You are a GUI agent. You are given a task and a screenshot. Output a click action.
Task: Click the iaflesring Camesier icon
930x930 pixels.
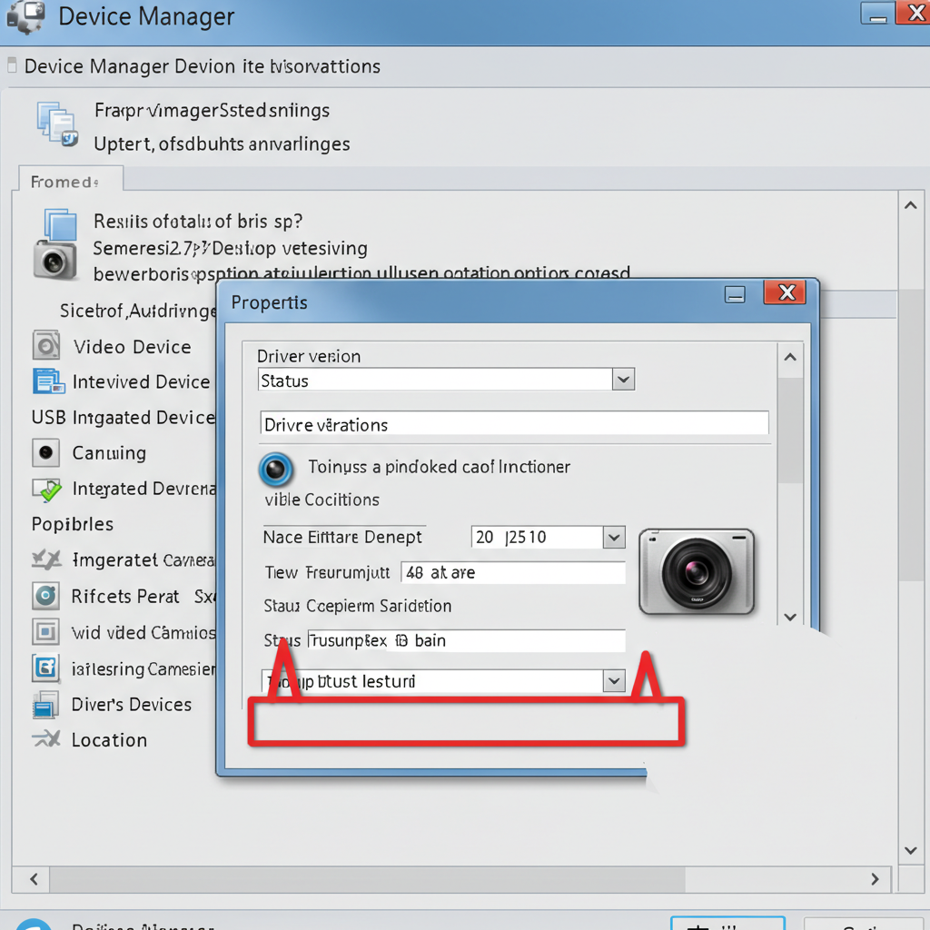coord(45,668)
